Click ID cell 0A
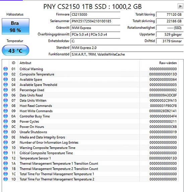Viewport: 184px width, 192px height. click(13, 116)
